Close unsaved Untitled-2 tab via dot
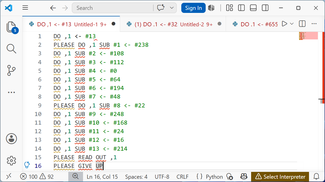This screenshot has width=325, height=182. click(x=220, y=24)
